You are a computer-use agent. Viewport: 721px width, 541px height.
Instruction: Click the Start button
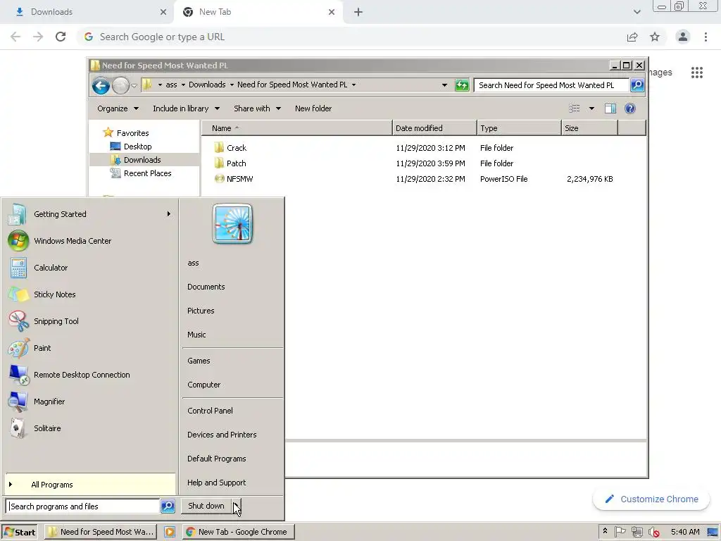pos(19,532)
